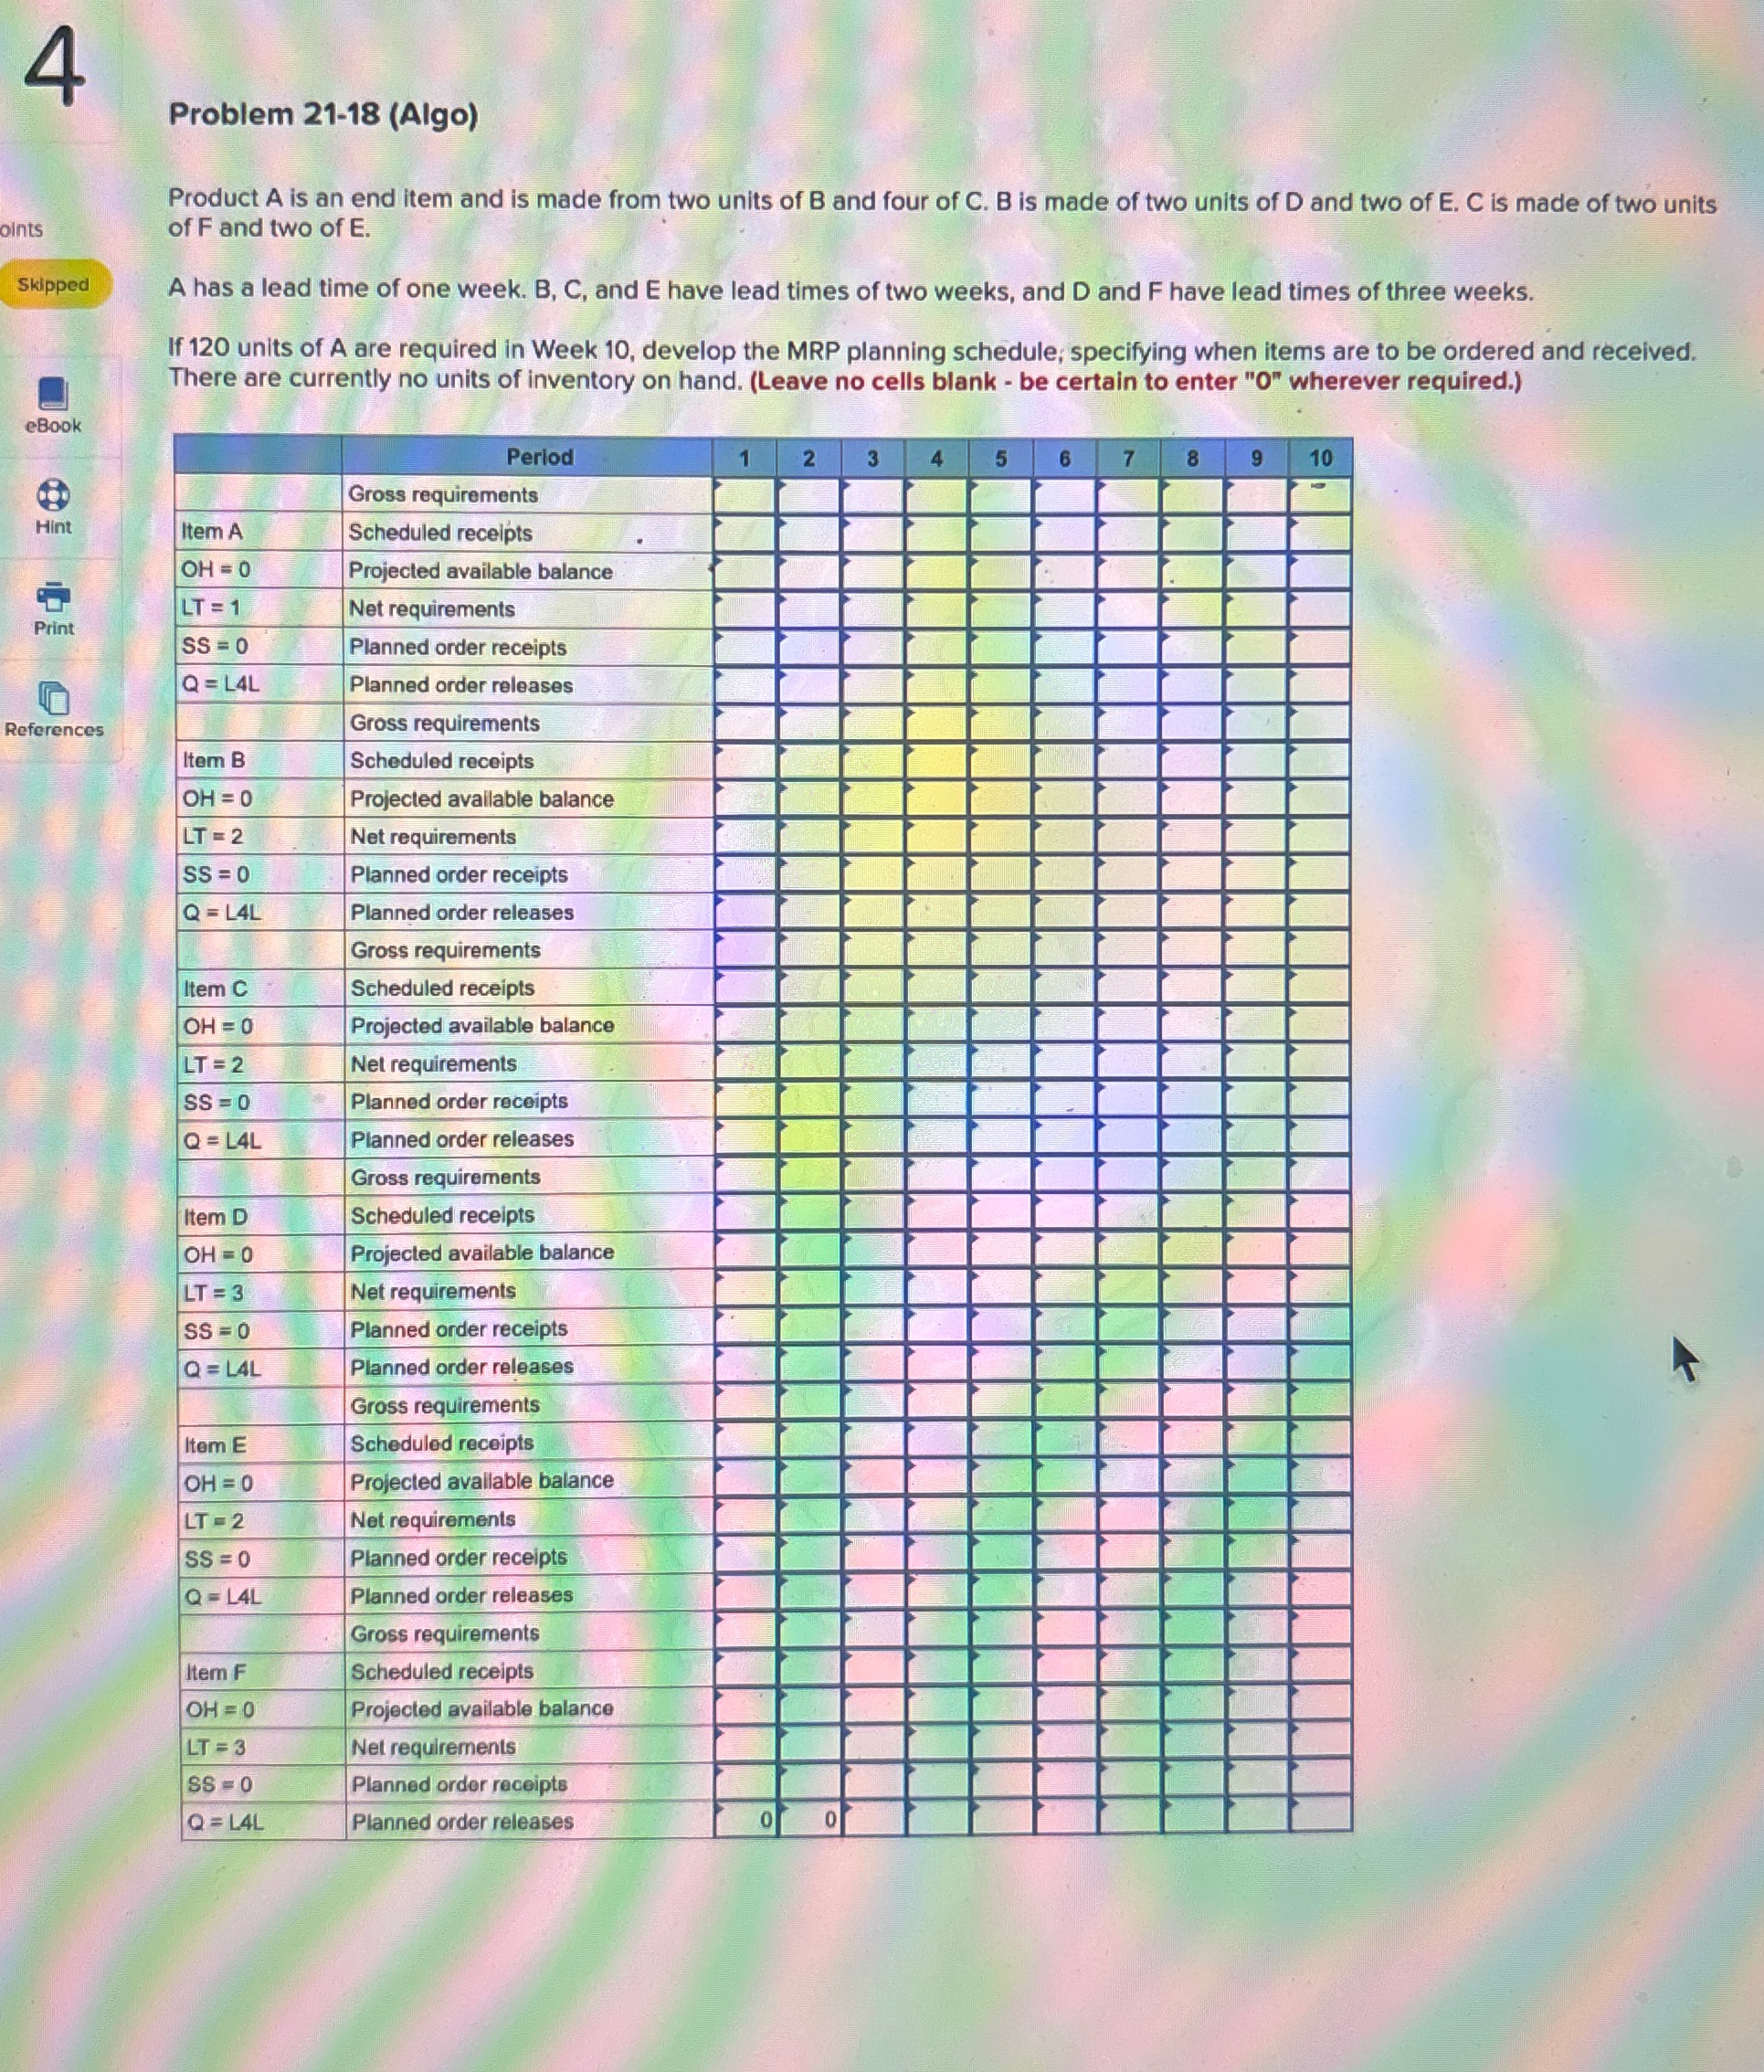Click the eBook text label
The width and height of the screenshot is (1764, 2072).
tap(53, 426)
